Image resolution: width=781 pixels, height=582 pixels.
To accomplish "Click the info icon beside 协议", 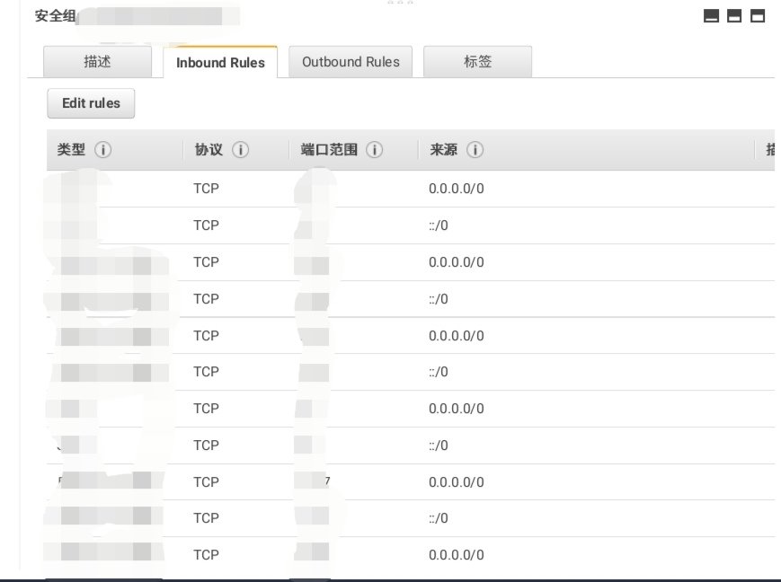I will [240, 150].
